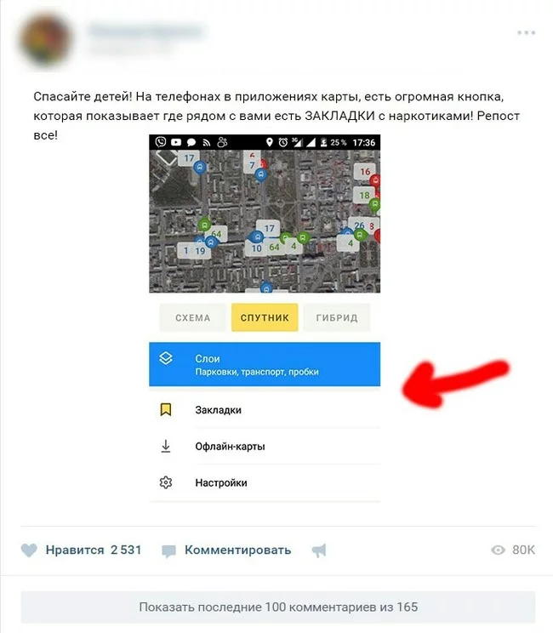Select the Спутник map type tab
This screenshot has height=633, width=553.
265,317
